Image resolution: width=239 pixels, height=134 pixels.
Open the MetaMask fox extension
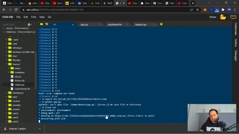click(x=205, y=10)
